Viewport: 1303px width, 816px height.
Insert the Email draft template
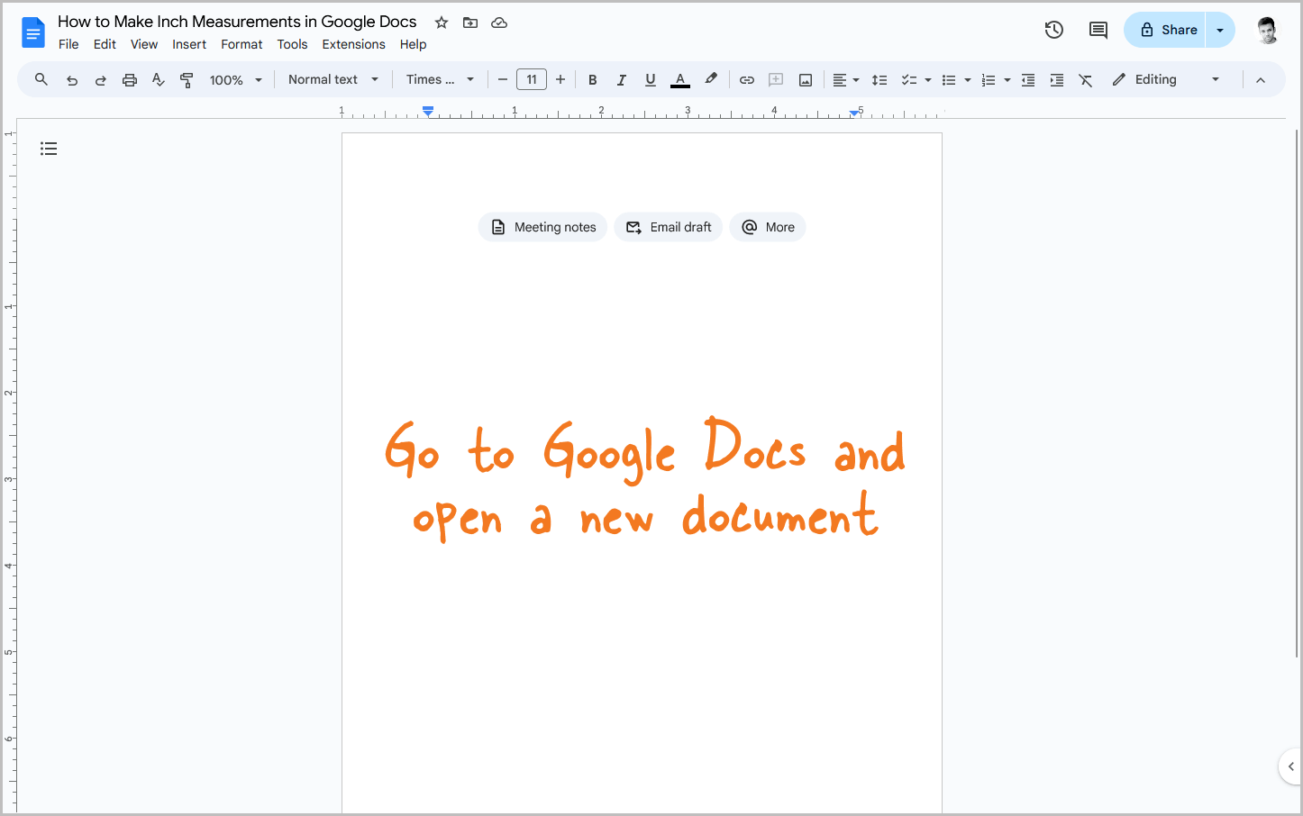(x=668, y=227)
